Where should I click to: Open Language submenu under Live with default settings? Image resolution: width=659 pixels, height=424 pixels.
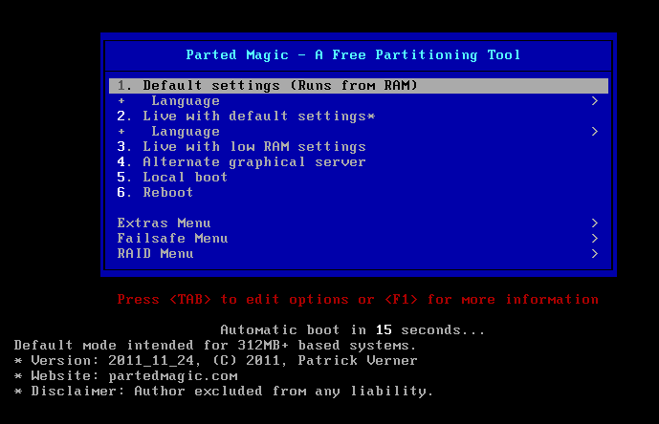pyautogui.click(x=359, y=132)
